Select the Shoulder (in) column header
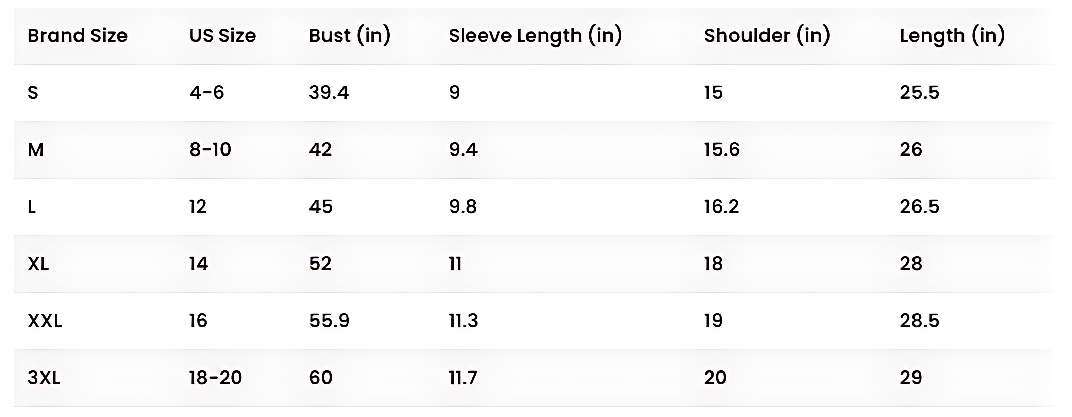The height and width of the screenshot is (417, 1072). pyautogui.click(x=767, y=36)
